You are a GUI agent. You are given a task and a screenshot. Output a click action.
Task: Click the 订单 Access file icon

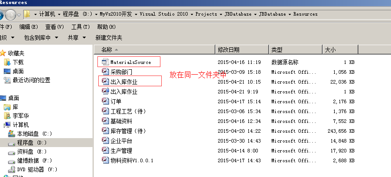coord(105,101)
